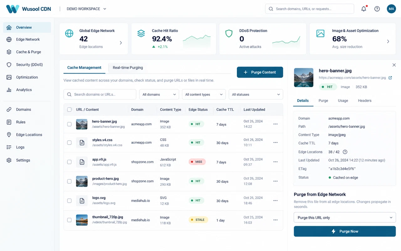Open the Purge this URL only dropdown
This screenshot has height=251, width=401.
click(345, 217)
